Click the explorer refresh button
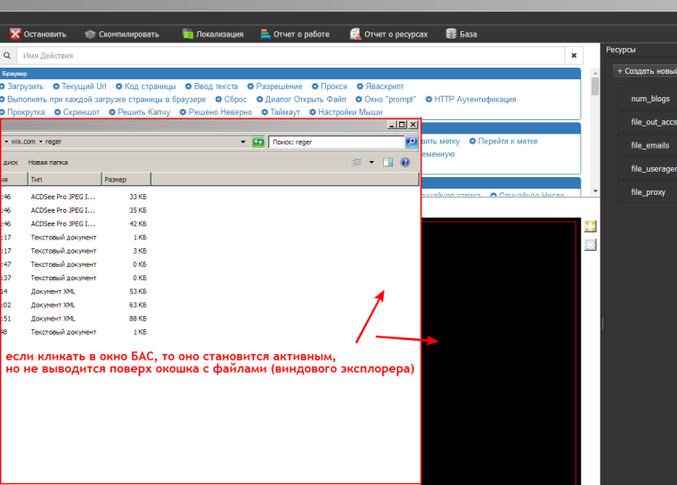Image resolution: width=677 pixels, height=485 pixels. click(258, 141)
